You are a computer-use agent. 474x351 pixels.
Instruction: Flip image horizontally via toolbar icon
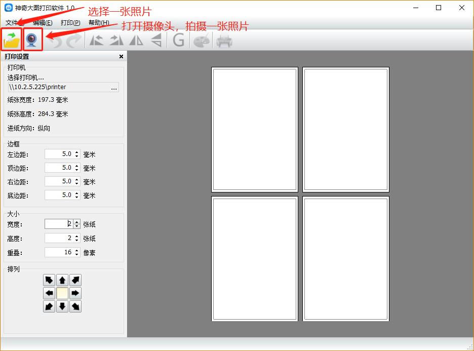pyautogui.click(x=136, y=40)
